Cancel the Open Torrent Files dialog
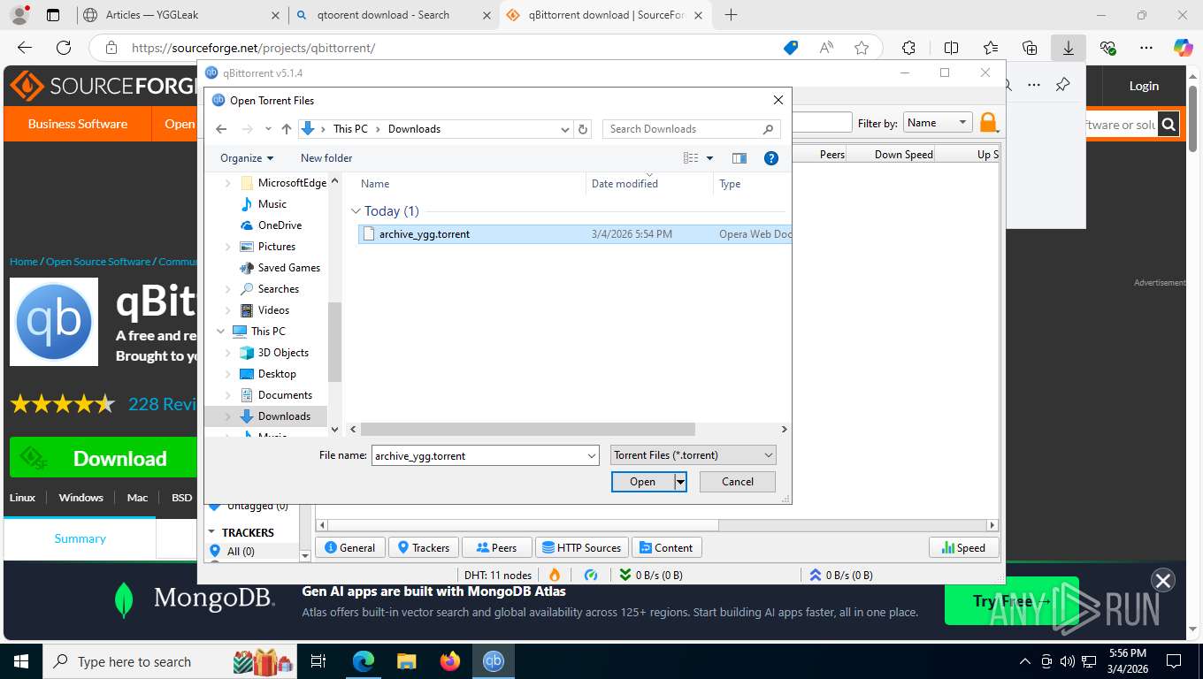1203x679 pixels. (738, 482)
